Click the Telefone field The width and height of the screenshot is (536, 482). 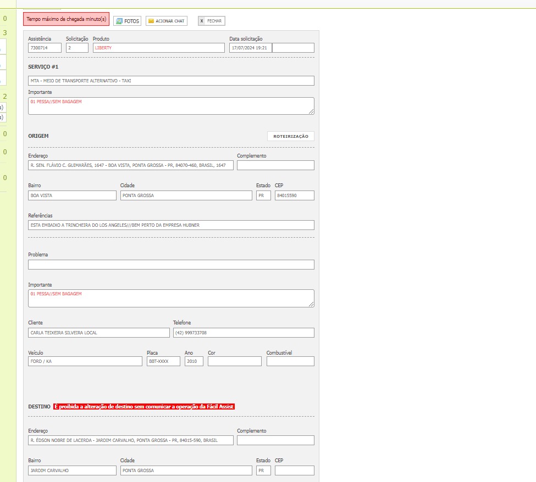click(x=243, y=333)
